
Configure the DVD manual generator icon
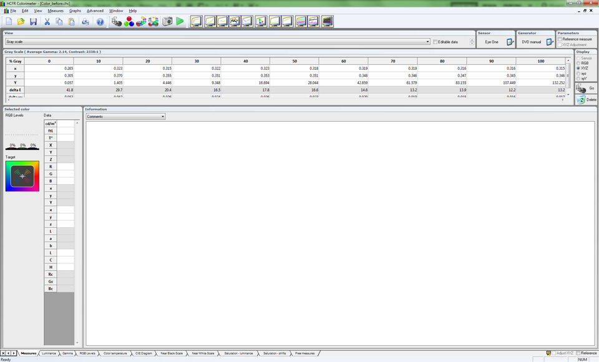(550, 42)
